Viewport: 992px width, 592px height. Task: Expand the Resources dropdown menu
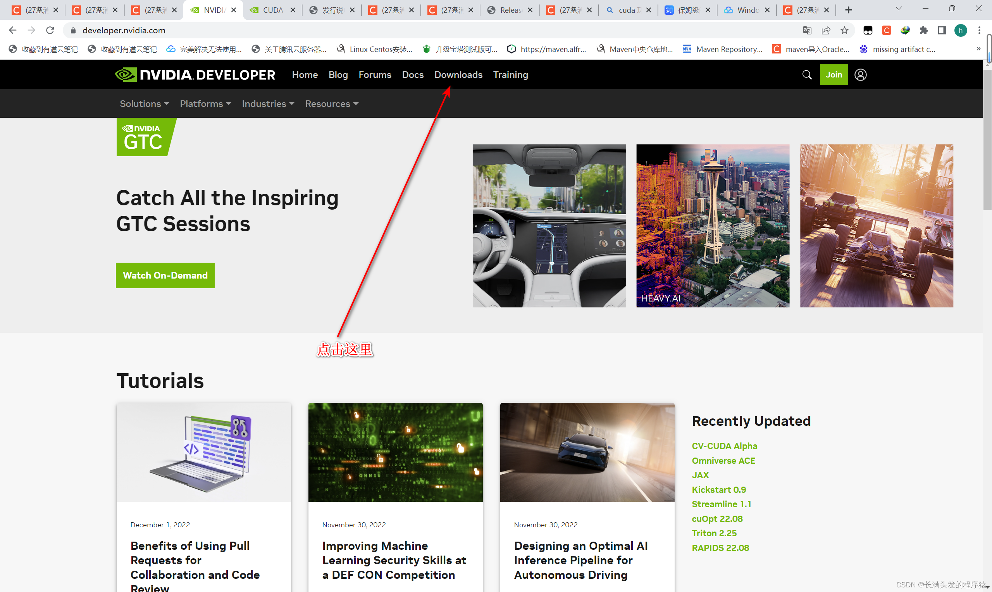pos(332,104)
